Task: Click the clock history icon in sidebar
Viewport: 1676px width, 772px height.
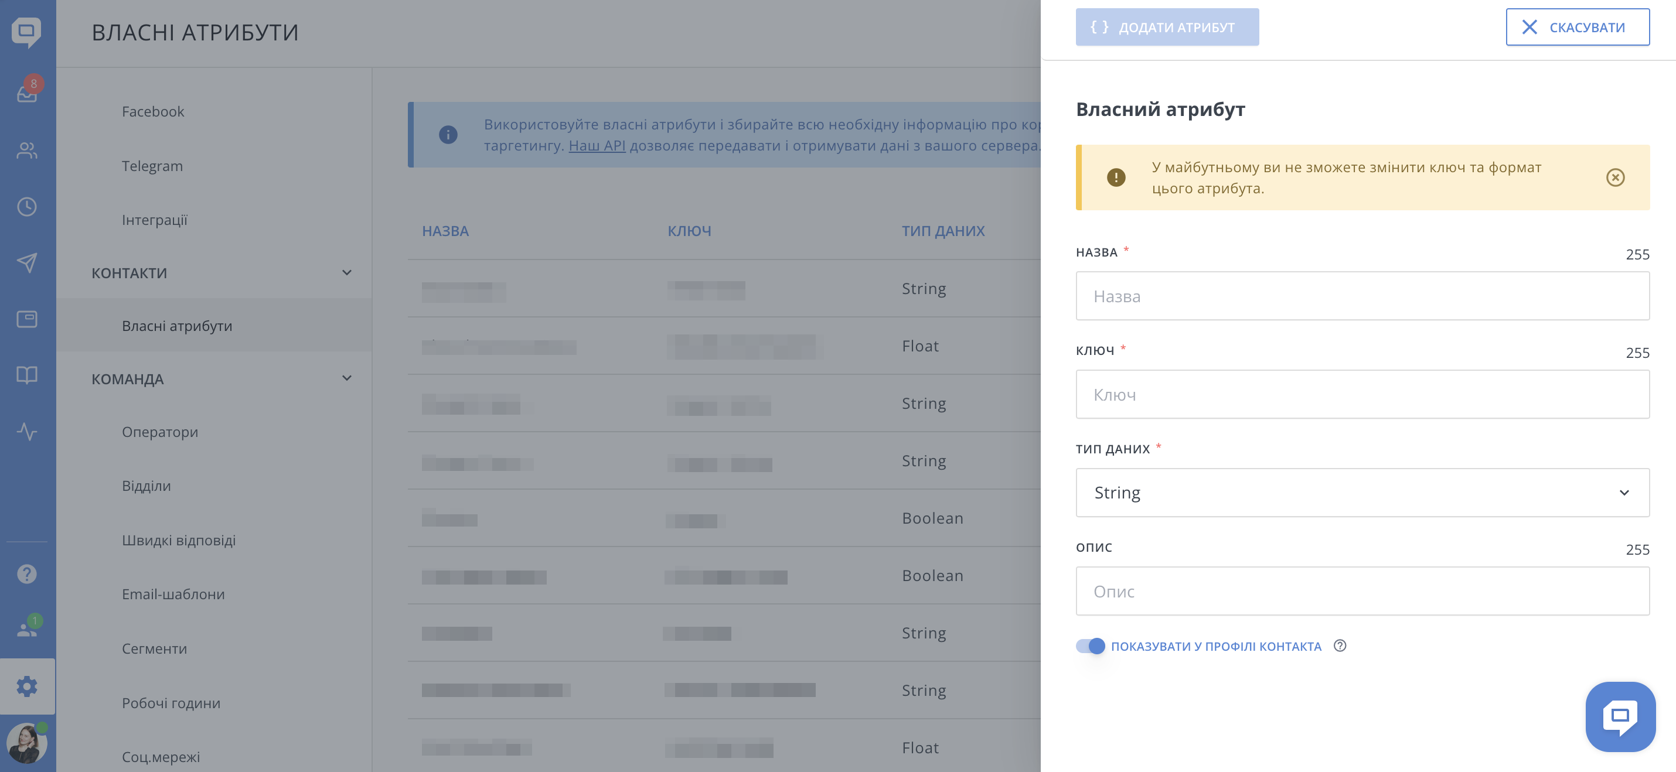Action: click(x=27, y=207)
